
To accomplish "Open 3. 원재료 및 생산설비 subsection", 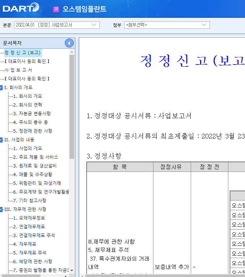I will click(x=35, y=166).
